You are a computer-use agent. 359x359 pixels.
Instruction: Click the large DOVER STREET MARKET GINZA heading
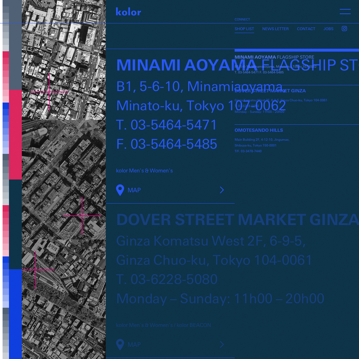click(x=238, y=220)
